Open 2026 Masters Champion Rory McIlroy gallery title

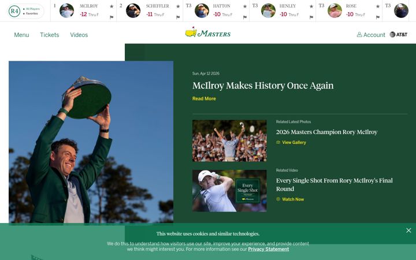coord(326,132)
